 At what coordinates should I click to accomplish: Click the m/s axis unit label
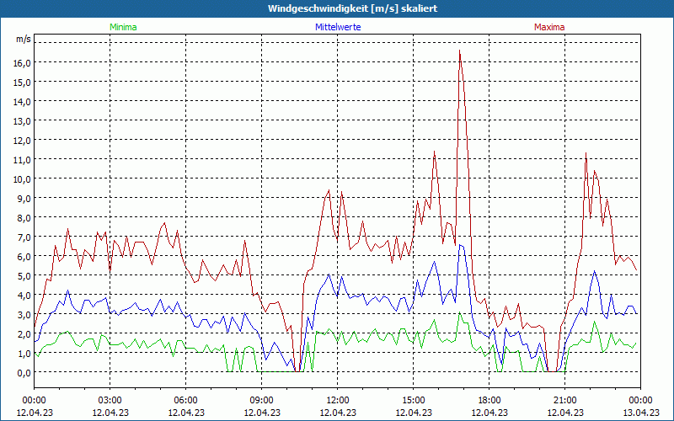click(x=24, y=39)
